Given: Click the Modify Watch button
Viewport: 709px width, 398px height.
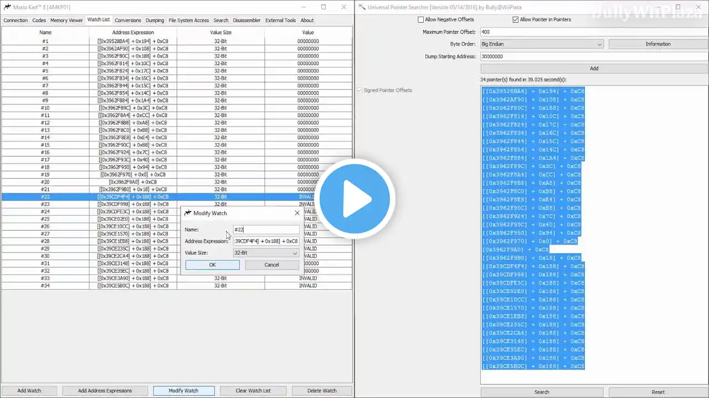Looking at the screenshot, I should pos(183,391).
